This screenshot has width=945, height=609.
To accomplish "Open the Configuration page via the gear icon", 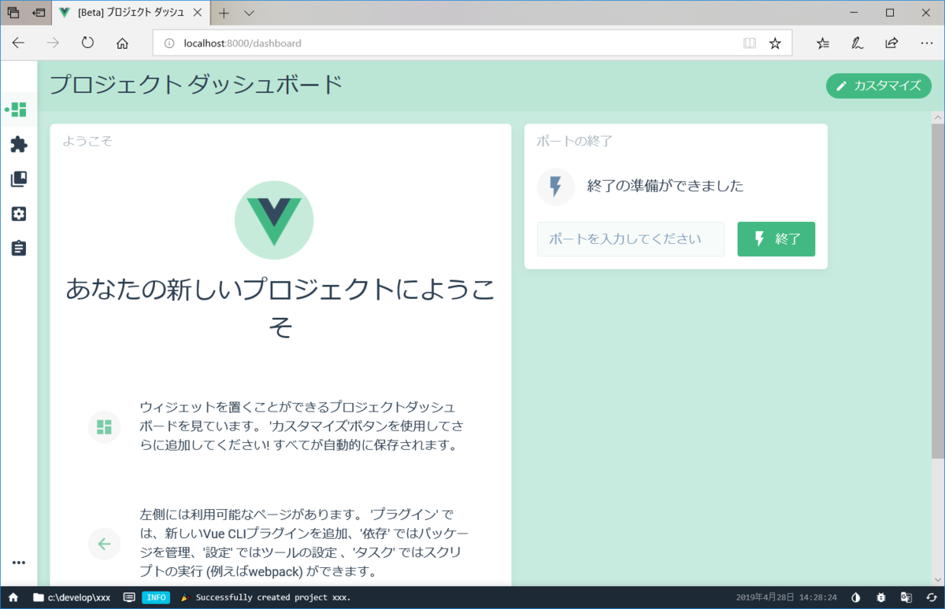I will pyautogui.click(x=17, y=213).
